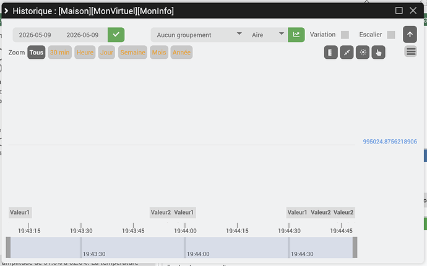Click the Valeur2 flag near 19:44:00
The image size is (427, 266).
click(161, 212)
